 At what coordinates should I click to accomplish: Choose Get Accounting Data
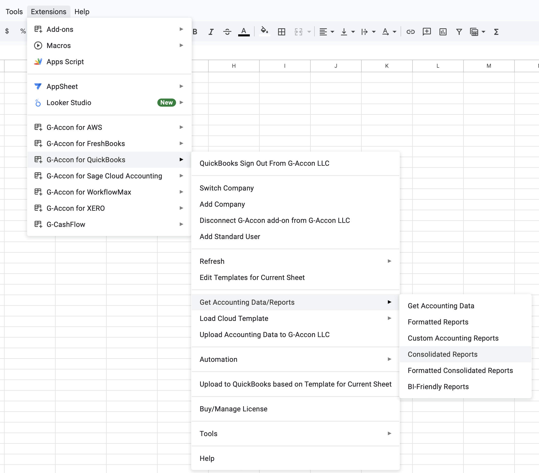[465, 306]
